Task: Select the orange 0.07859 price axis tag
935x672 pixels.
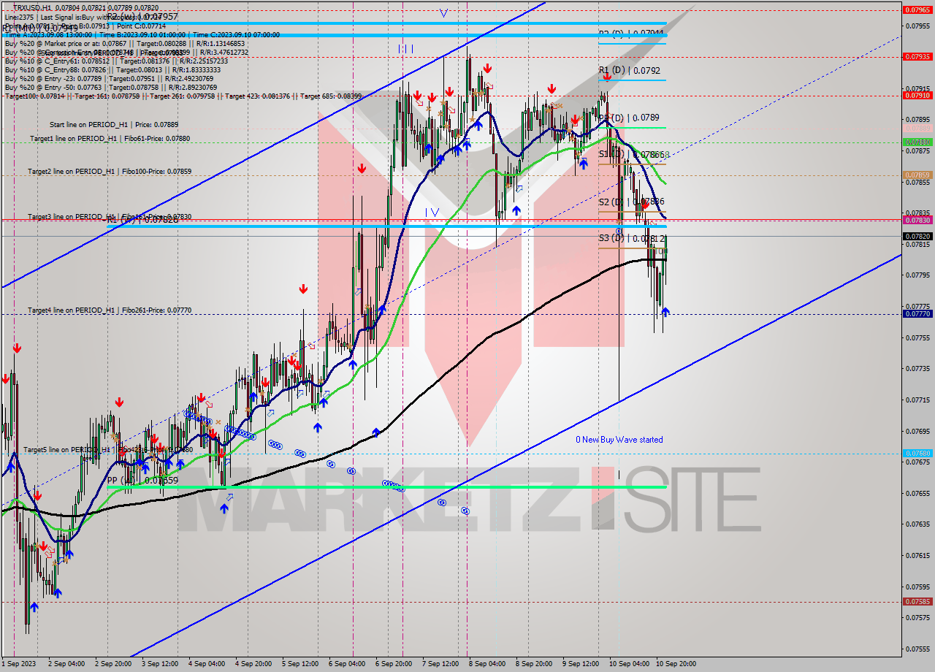Action: 917,175
